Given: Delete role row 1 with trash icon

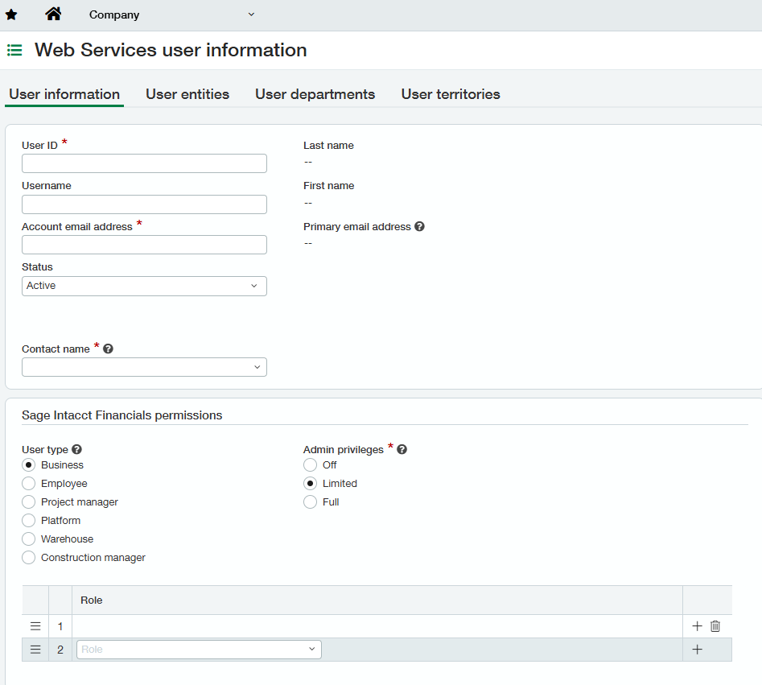Looking at the screenshot, I should click(715, 626).
